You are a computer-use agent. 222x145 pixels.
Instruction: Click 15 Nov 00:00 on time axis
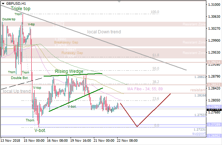pos(34,140)
